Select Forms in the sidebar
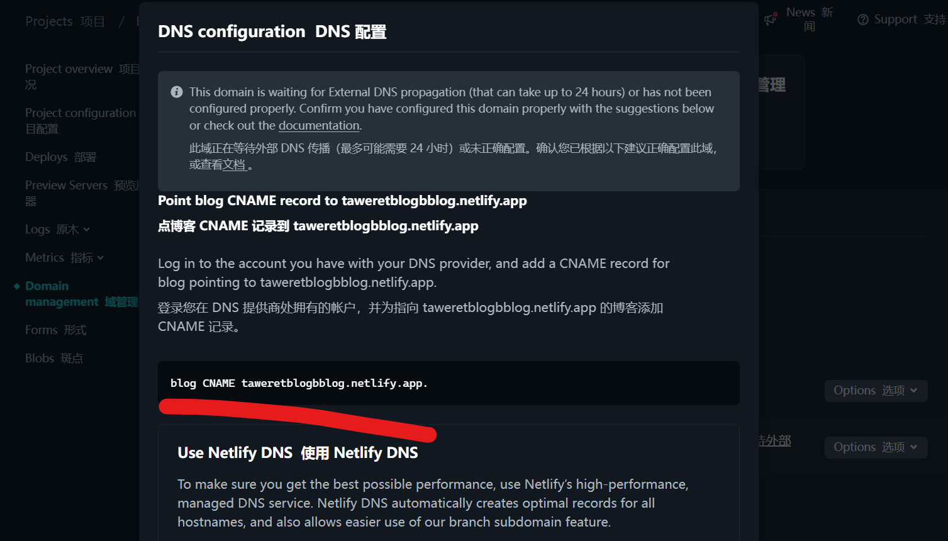The image size is (948, 541). (x=55, y=330)
